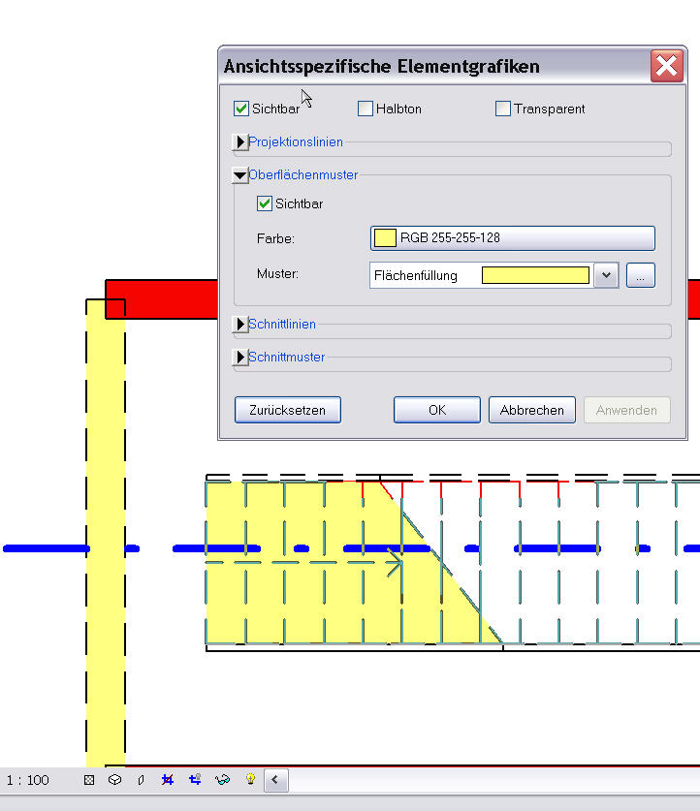This screenshot has width=700, height=811.
Task: Click the 1 : 100 view scale
Action: click(x=27, y=780)
